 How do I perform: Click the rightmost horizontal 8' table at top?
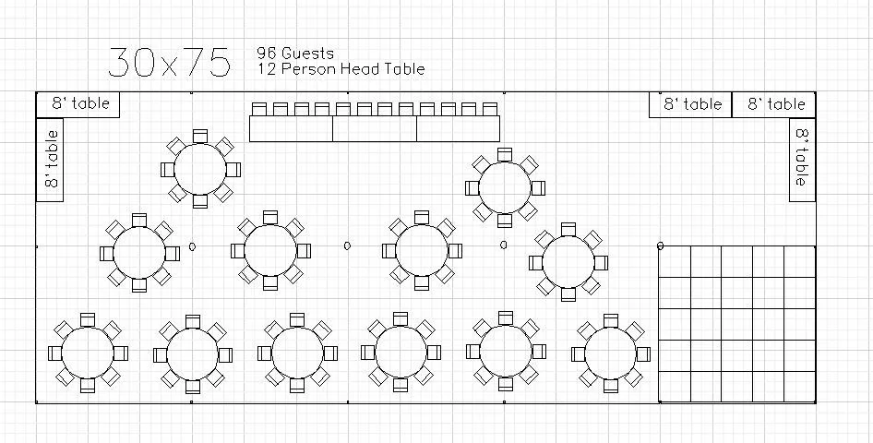pyautogui.click(x=774, y=105)
